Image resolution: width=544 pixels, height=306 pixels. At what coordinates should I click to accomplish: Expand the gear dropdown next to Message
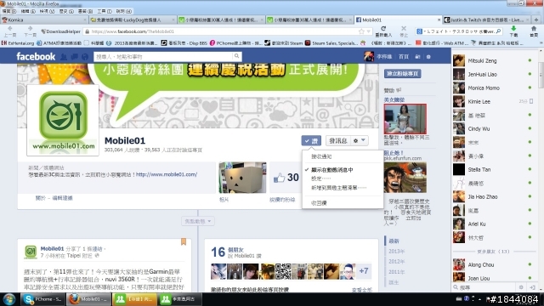click(x=359, y=140)
